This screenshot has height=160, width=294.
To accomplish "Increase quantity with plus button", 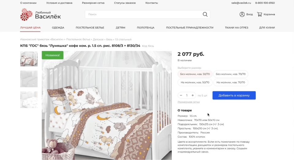I will point(193,95).
